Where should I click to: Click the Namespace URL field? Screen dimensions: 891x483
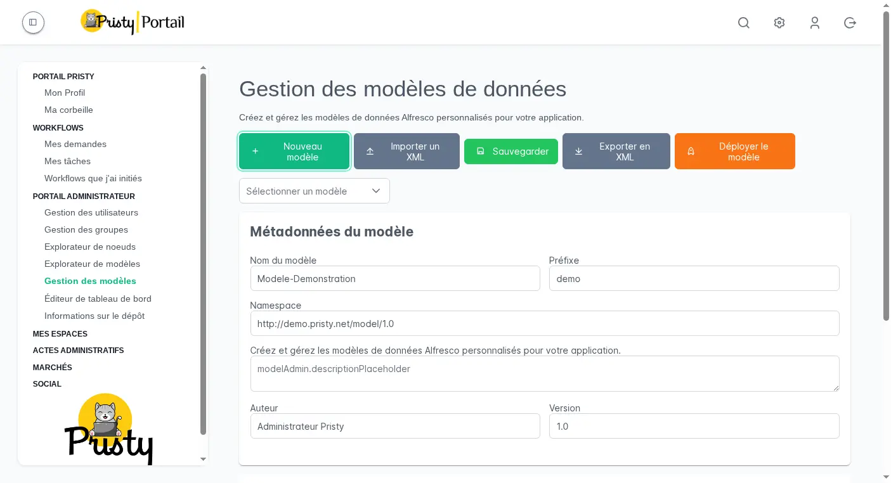(x=545, y=323)
